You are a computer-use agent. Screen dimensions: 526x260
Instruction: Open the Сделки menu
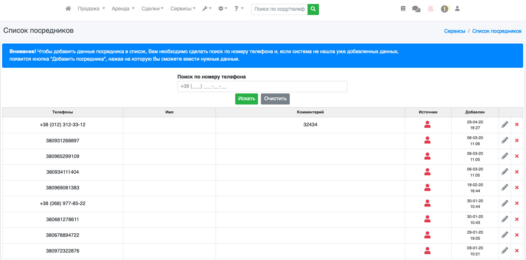pyautogui.click(x=152, y=9)
